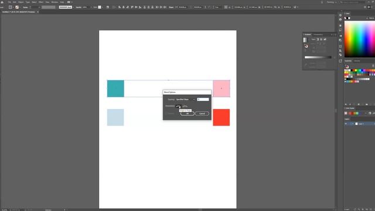Open the Arrange Documents icon dropdown

coord(70,2)
